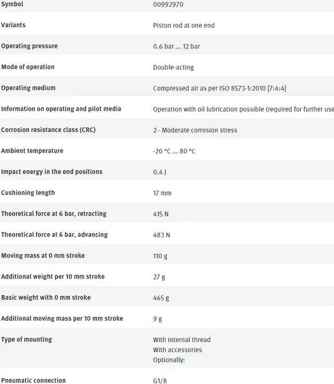Screen dimensions: 334x384
Task: Click the pneumatic connection value G1/8
Action: point(161,381)
